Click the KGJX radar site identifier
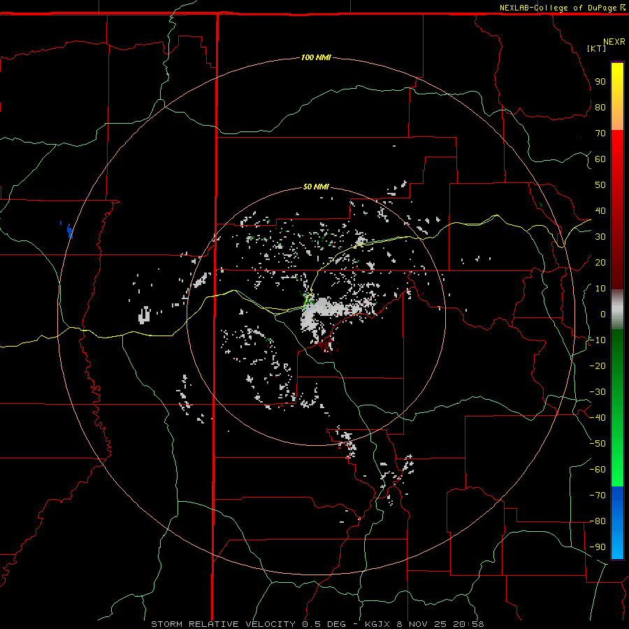629x629 pixels. click(377, 624)
